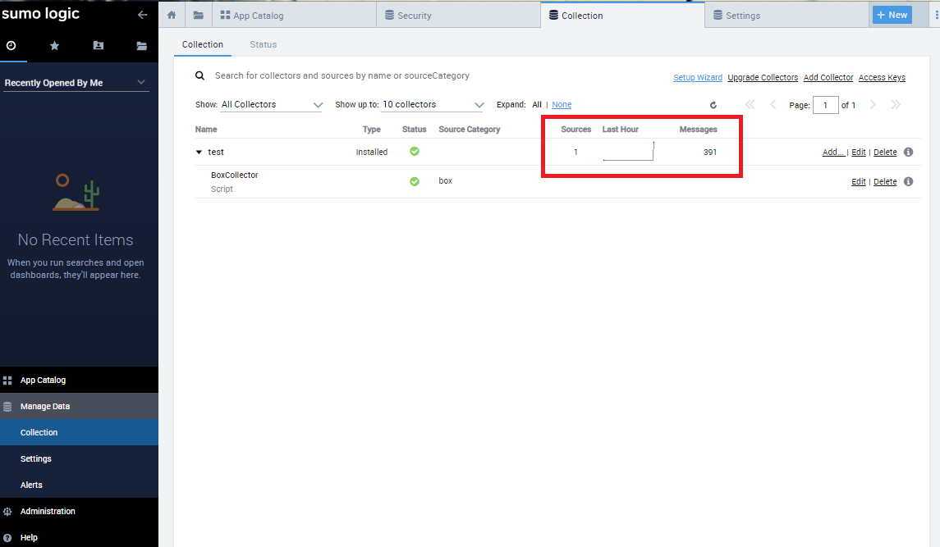940x547 pixels.
Task: Refresh the collectors list
Action: [713, 105]
